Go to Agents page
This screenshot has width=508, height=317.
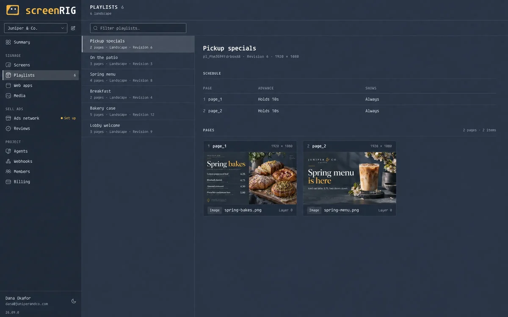click(41, 151)
